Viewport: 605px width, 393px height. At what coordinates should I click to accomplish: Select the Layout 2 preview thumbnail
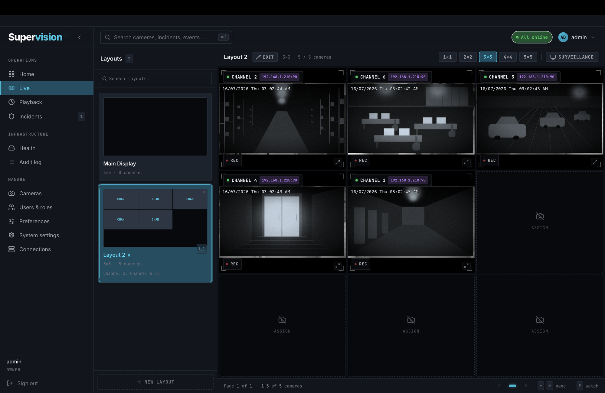click(x=155, y=218)
